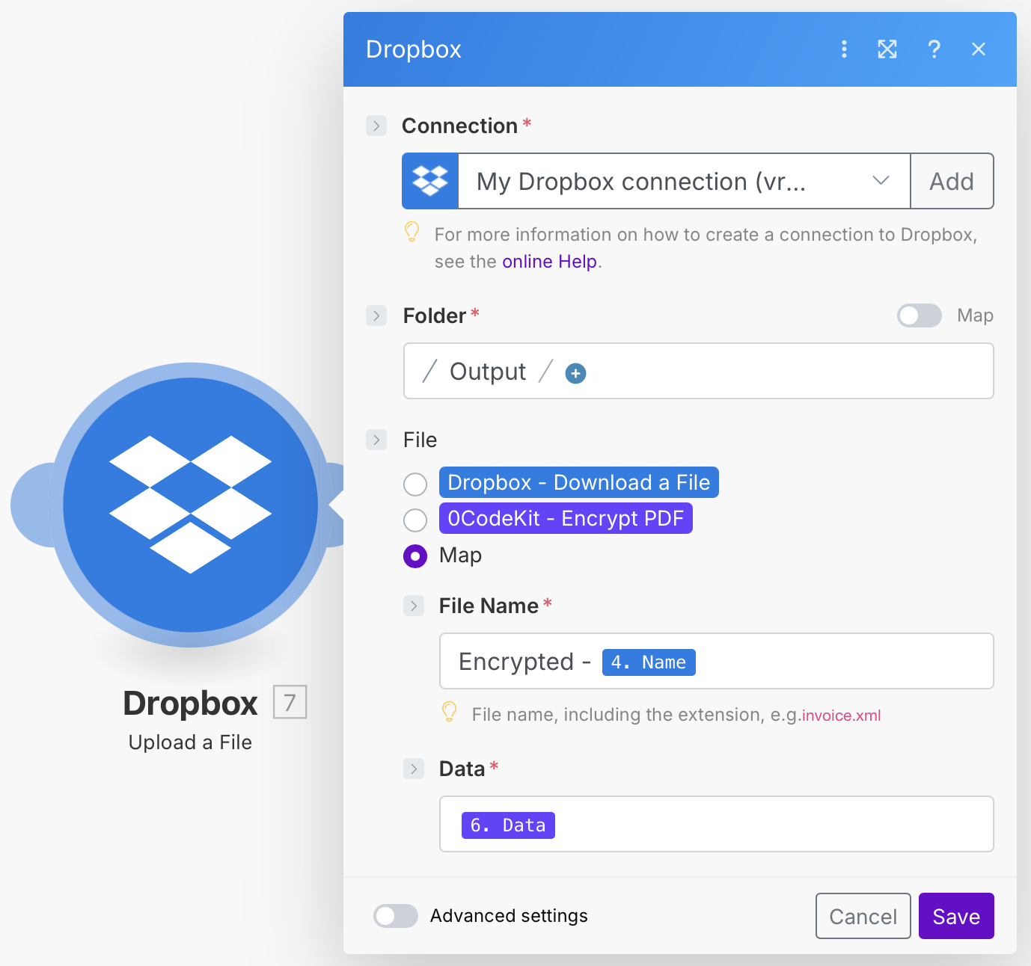Select the 0CodeKit - Encrypt PDF radio
This screenshot has width=1031, height=966.
(415, 520)
